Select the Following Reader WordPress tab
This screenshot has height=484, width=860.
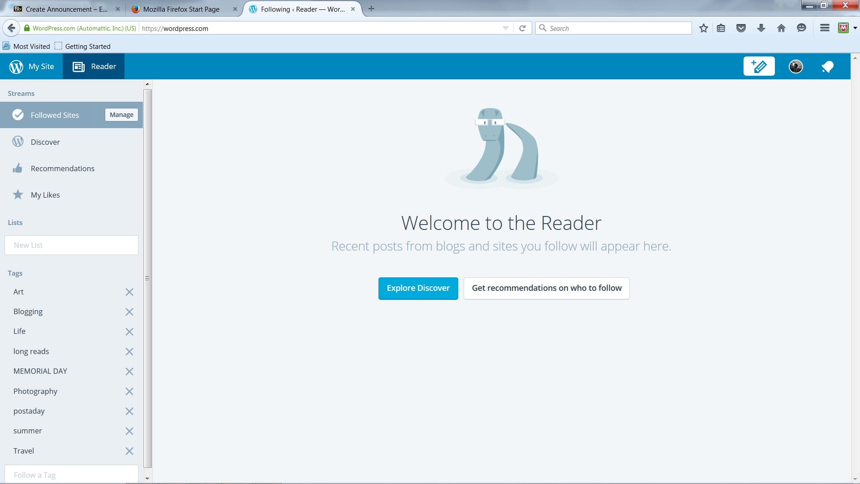[x=302, y=9]
